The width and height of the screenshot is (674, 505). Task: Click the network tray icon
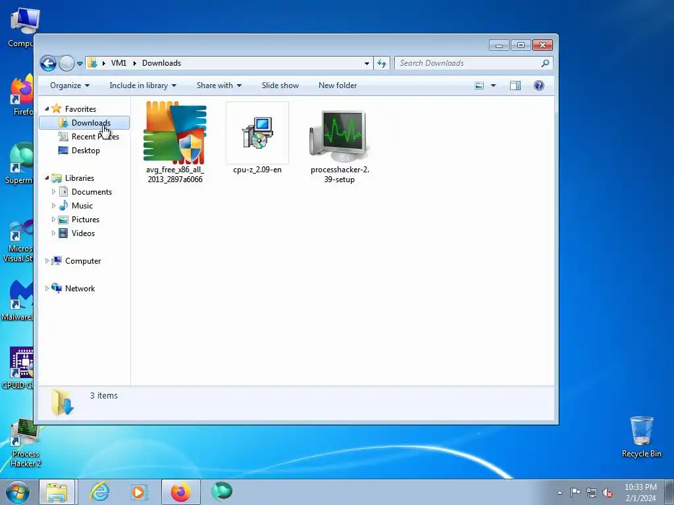coord(592,493)
